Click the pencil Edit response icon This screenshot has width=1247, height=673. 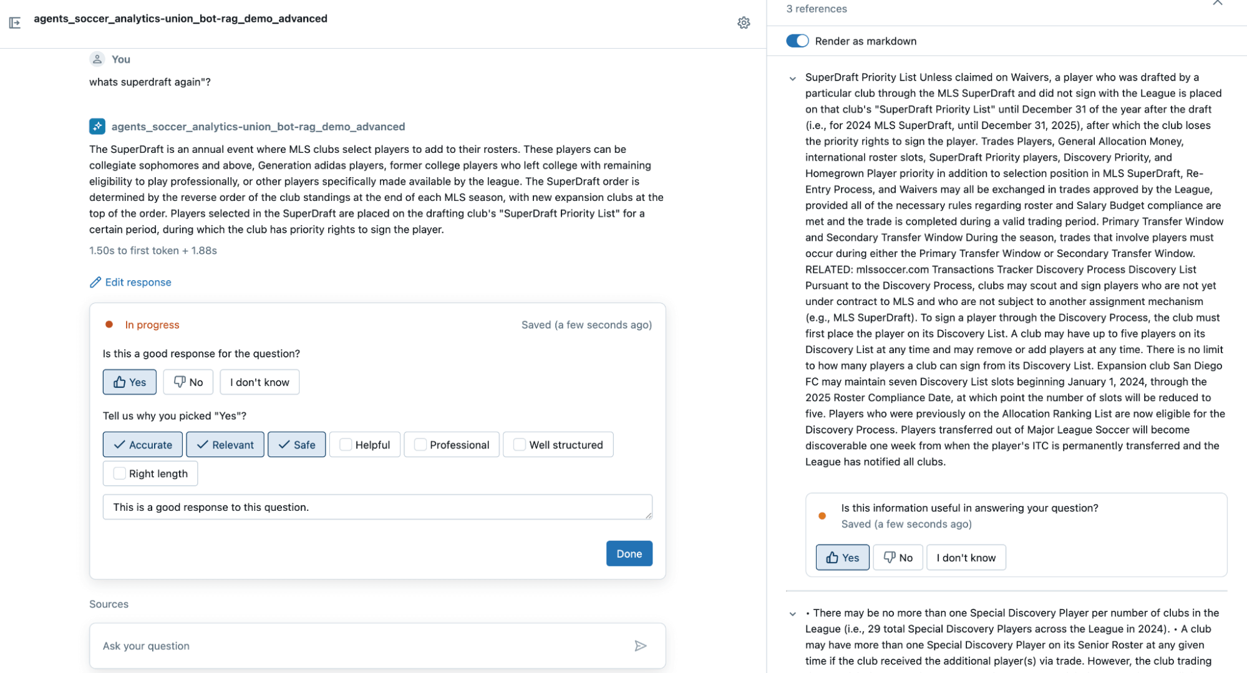click(95, 283)
